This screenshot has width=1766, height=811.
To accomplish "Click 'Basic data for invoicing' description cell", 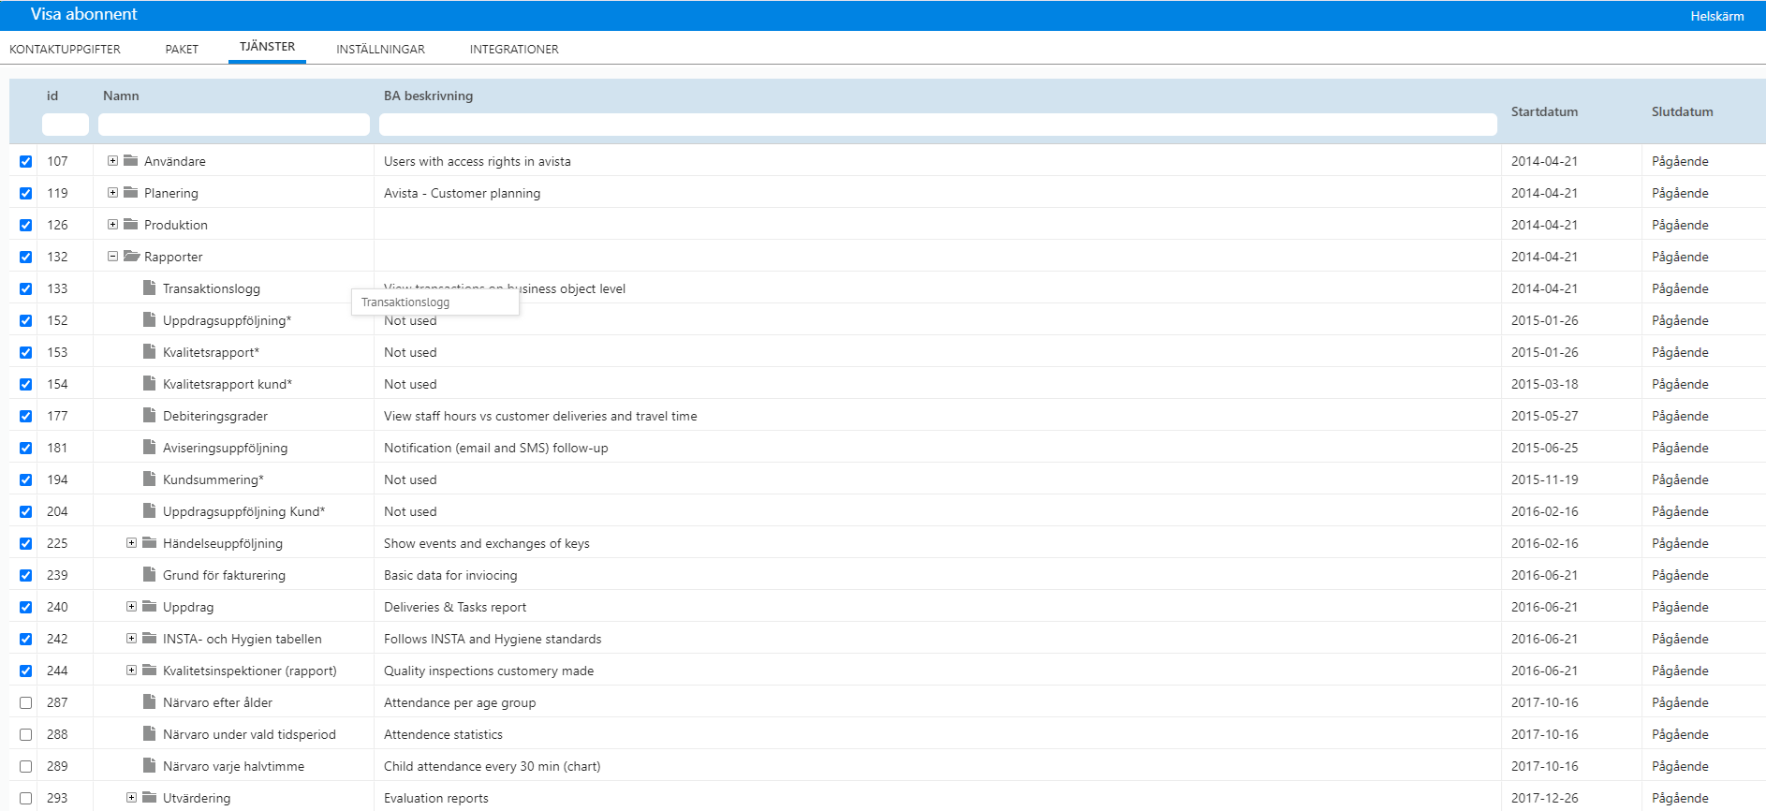I will (x=450, y=575).
